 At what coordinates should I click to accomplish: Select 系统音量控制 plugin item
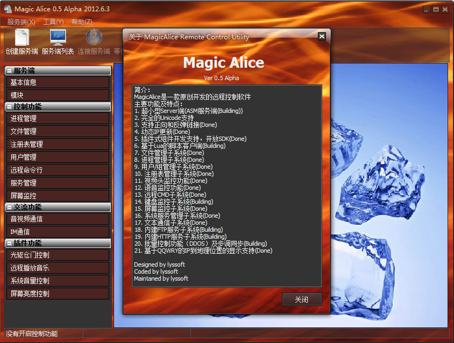[58, 281]
